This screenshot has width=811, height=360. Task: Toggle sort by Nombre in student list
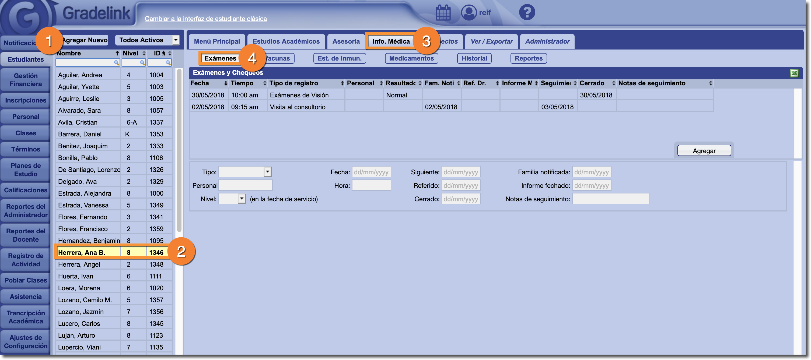117,53
